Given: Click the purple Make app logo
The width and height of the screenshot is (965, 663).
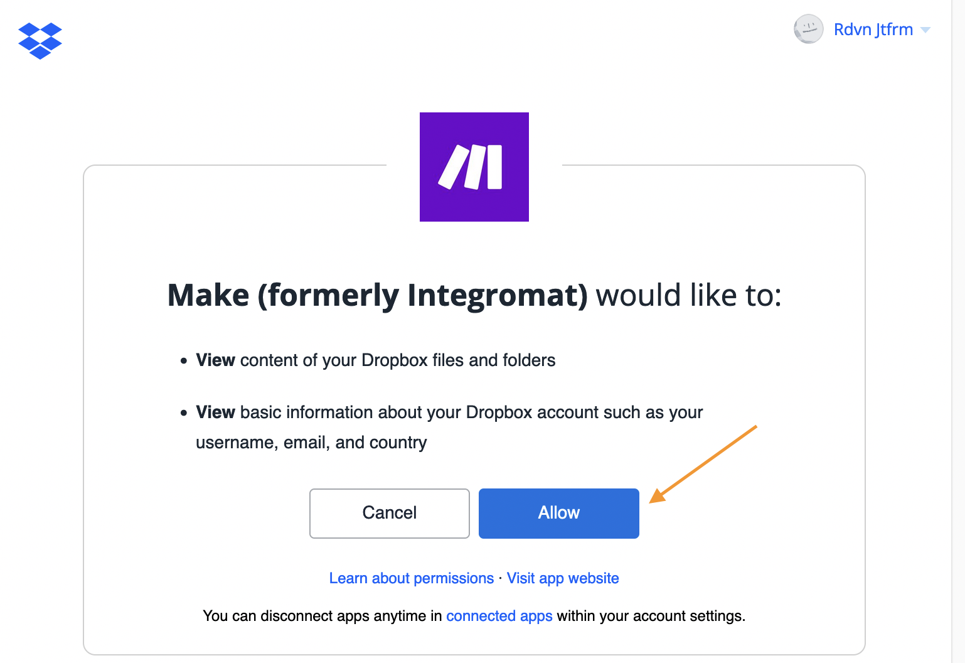Looking at the screenshot, I should 474,167.
